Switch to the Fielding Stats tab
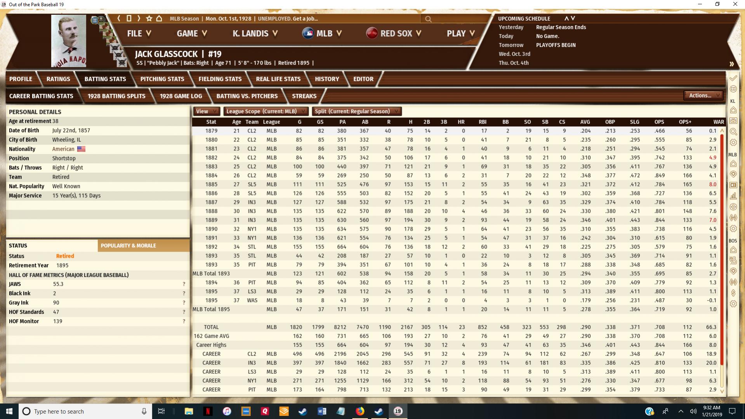 [220, 79]
